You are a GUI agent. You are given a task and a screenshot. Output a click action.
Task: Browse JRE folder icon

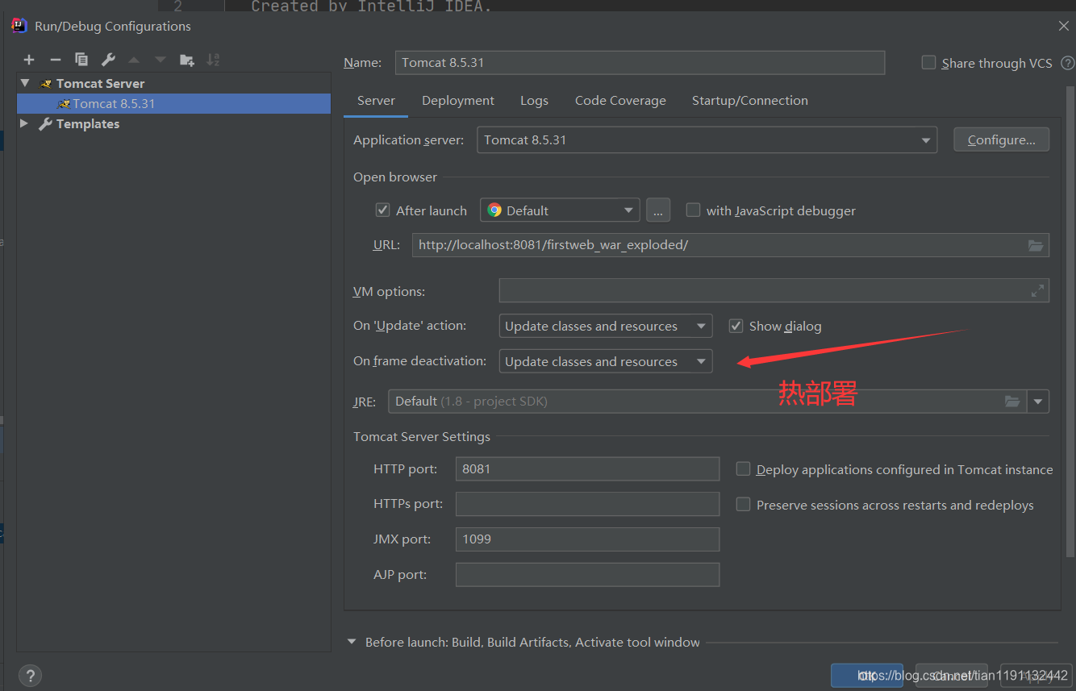(1012, 402)
